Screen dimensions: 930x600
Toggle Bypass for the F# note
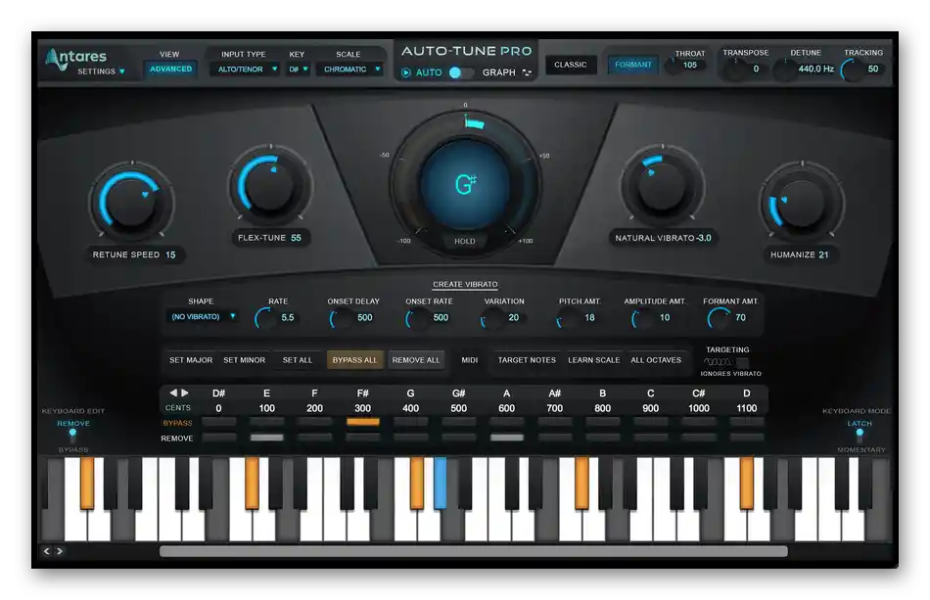(x=362, y=422)
